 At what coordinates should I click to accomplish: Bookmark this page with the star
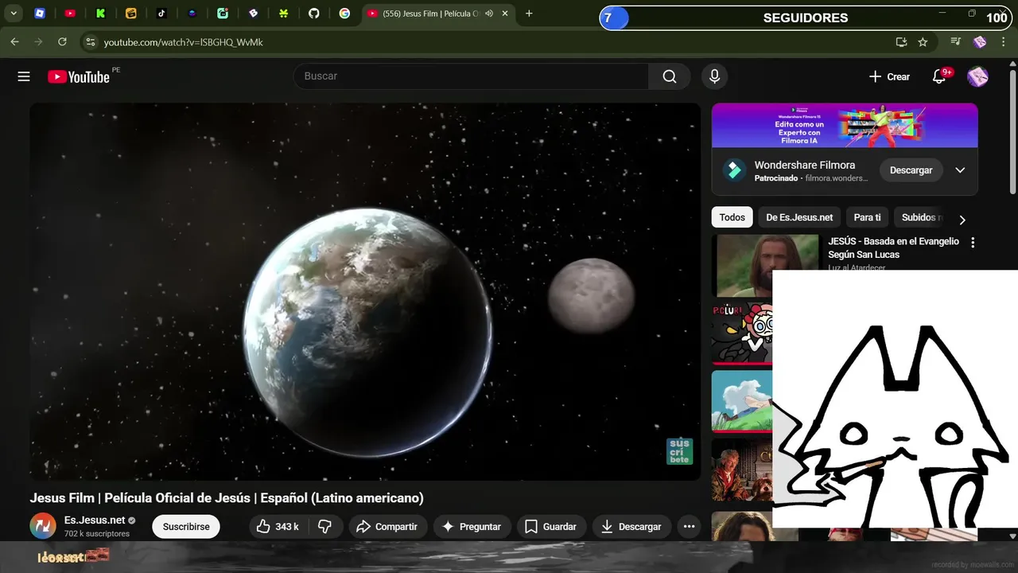click(x=923, y=42)
